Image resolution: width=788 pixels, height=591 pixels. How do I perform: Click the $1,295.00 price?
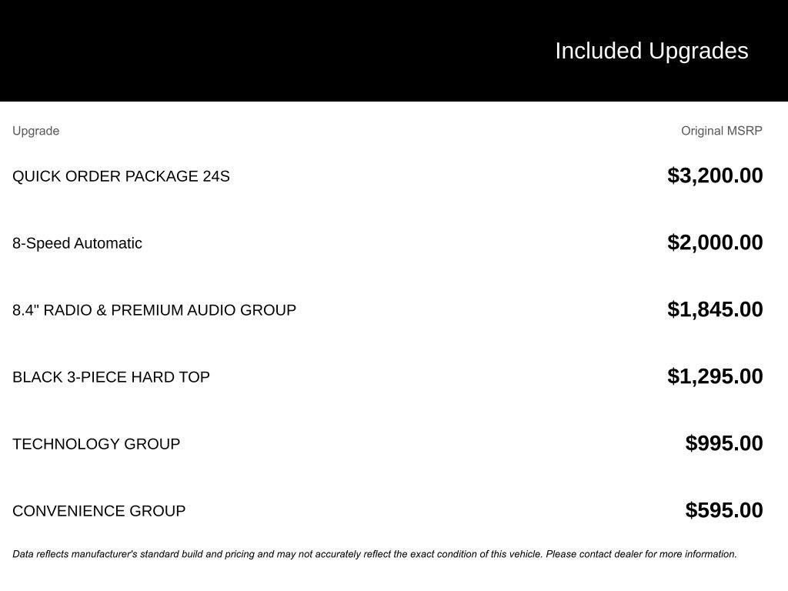pyautogui.click(x=715, y=376)
